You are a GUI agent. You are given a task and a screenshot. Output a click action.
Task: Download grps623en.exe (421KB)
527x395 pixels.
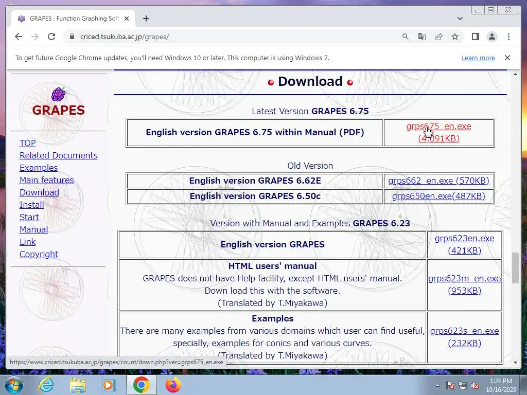(465, 244)
